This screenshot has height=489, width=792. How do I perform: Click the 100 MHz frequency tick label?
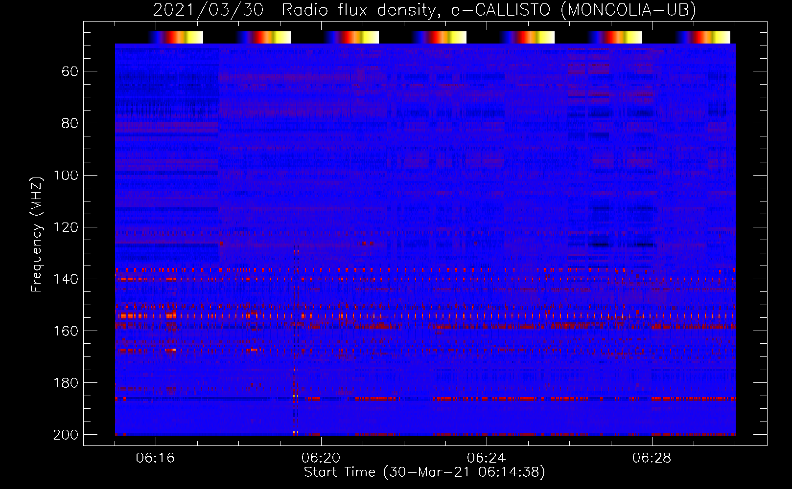(x=66, y=175)
